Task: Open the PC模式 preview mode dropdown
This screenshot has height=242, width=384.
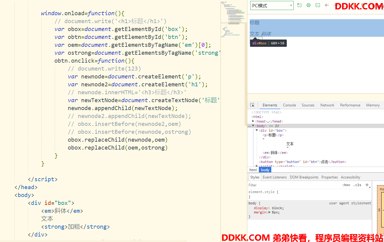Action: [272, 5]
